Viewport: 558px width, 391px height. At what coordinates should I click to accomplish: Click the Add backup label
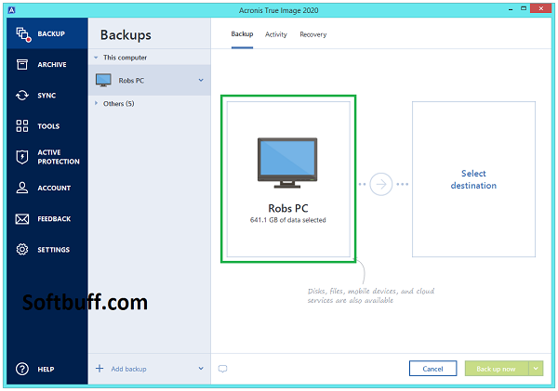click(129, 369)
